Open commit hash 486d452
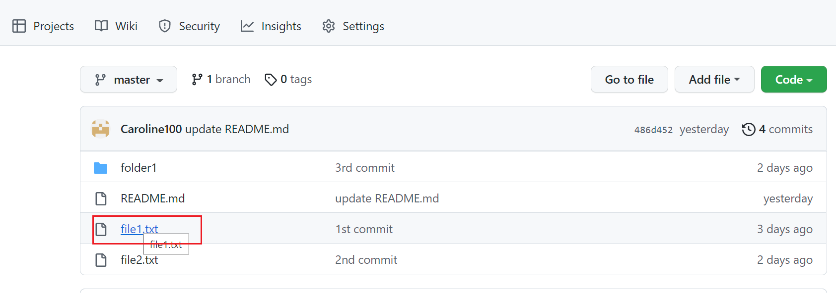Screen dimensions: 836x293 pyautogui.click(x=653, y=130)
